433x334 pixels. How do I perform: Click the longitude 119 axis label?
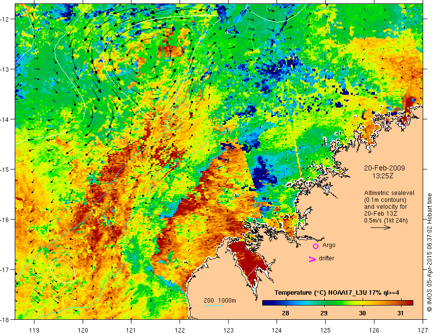[x=34, y=330]
